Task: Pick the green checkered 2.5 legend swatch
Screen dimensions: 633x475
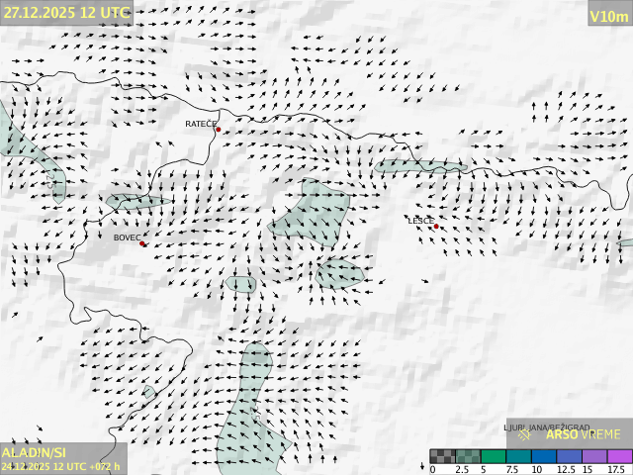Action: (x=468, y=457)
